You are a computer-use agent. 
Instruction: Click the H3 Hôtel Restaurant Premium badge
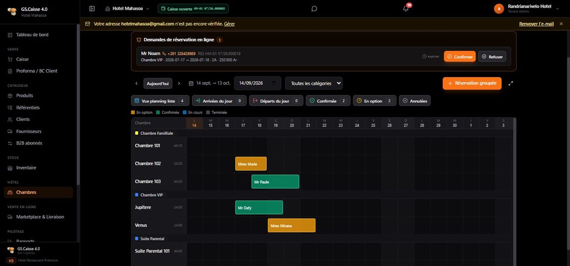pyautogui.click(x=32, y=260)
